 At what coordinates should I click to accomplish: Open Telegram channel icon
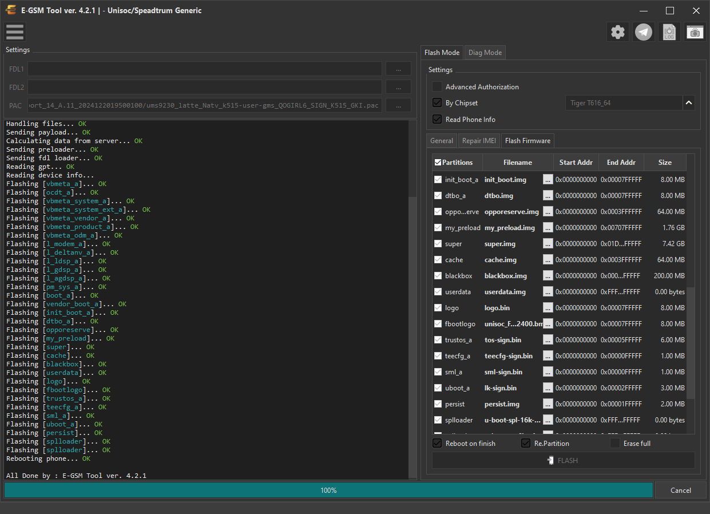coord(644,32)
